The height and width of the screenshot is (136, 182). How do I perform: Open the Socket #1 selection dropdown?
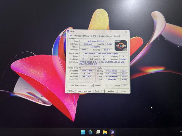click(86, 85)
